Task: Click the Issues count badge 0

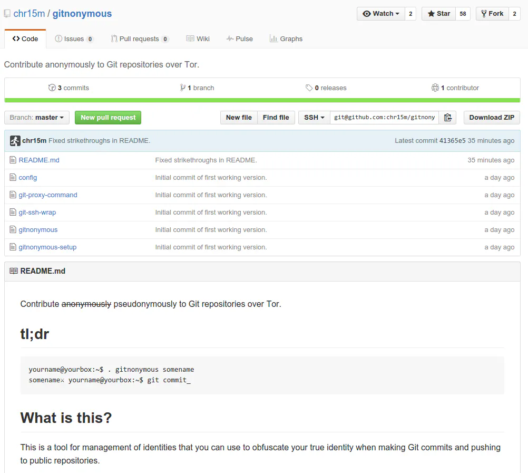Action: tap(90, 39)
